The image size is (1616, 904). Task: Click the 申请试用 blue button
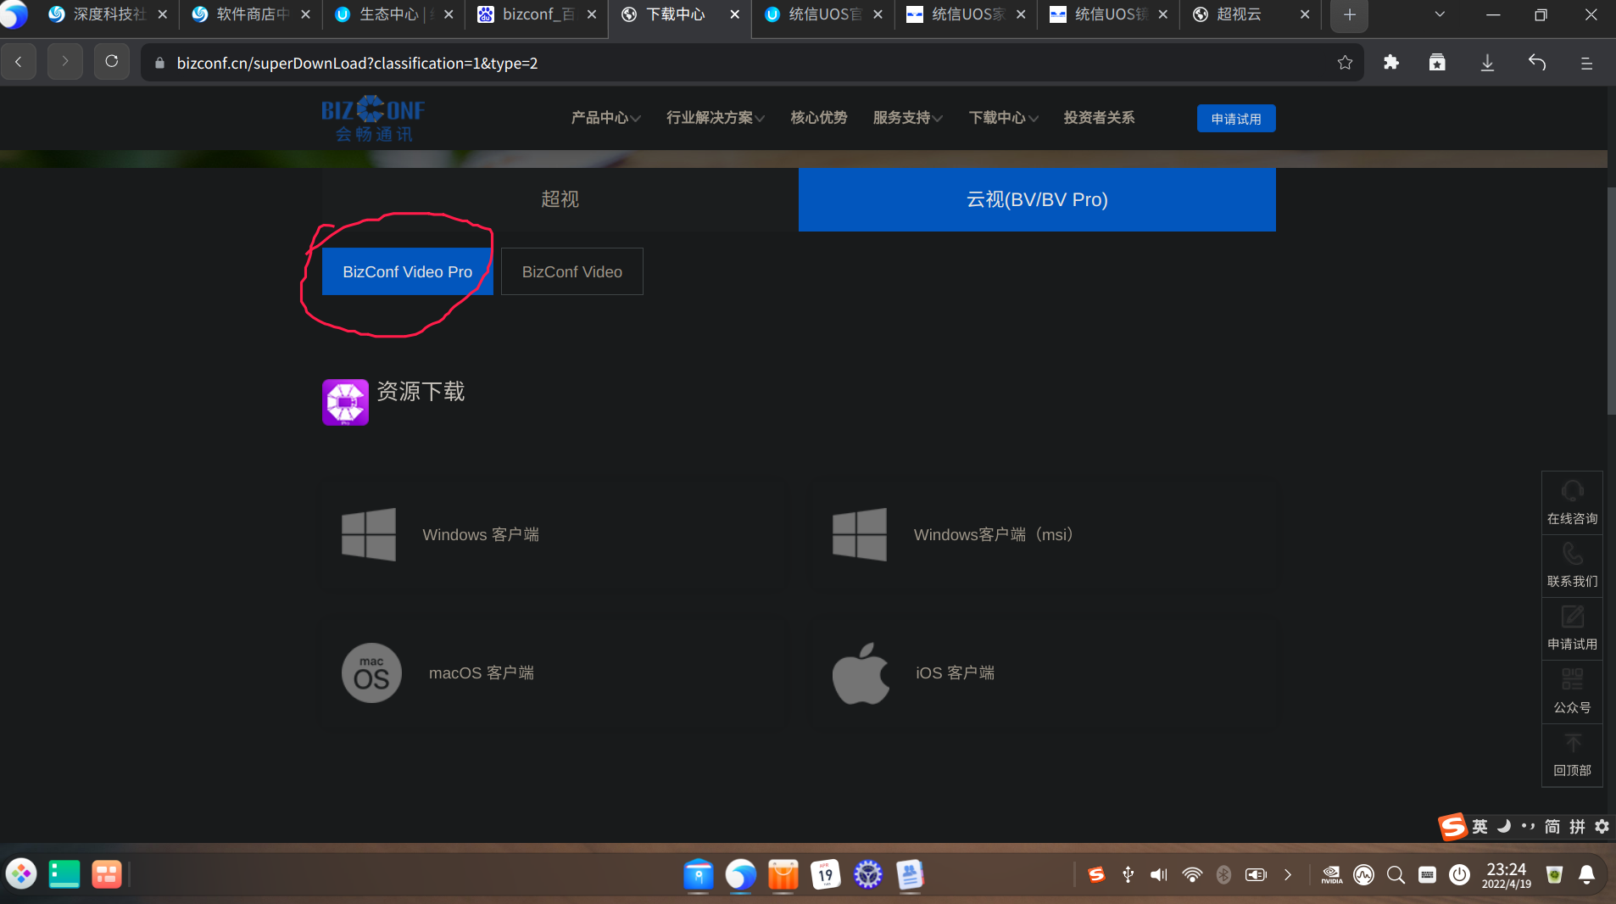click(x=1234, y=118)
